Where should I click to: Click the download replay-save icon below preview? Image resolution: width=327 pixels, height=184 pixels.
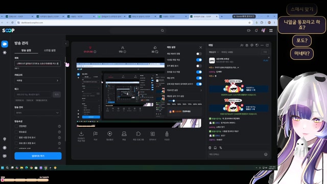(81, 134)
